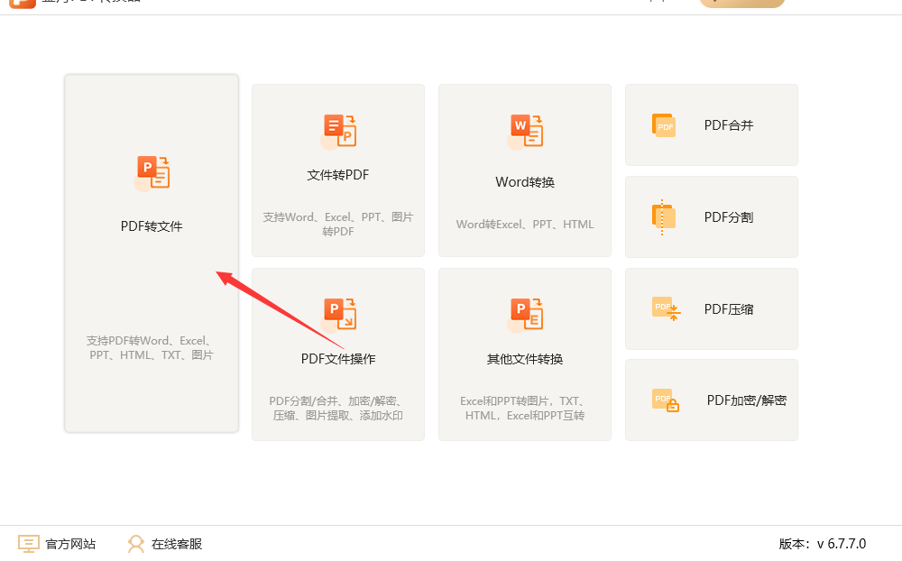Select the PDF压缩 text
Image resolution: width=902 pixels, height=561 pixels.
tap(729, 309)
